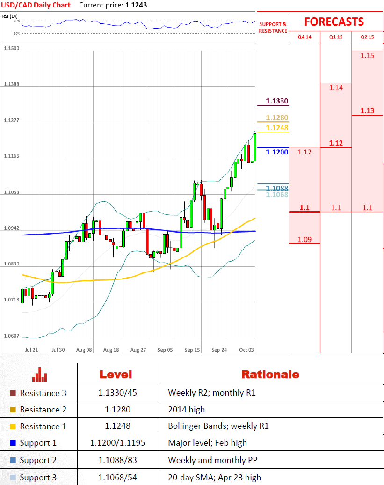Click the Support 2 steel-blue color swatch
This screenshot has width=384, height=485.
[13, 460]
